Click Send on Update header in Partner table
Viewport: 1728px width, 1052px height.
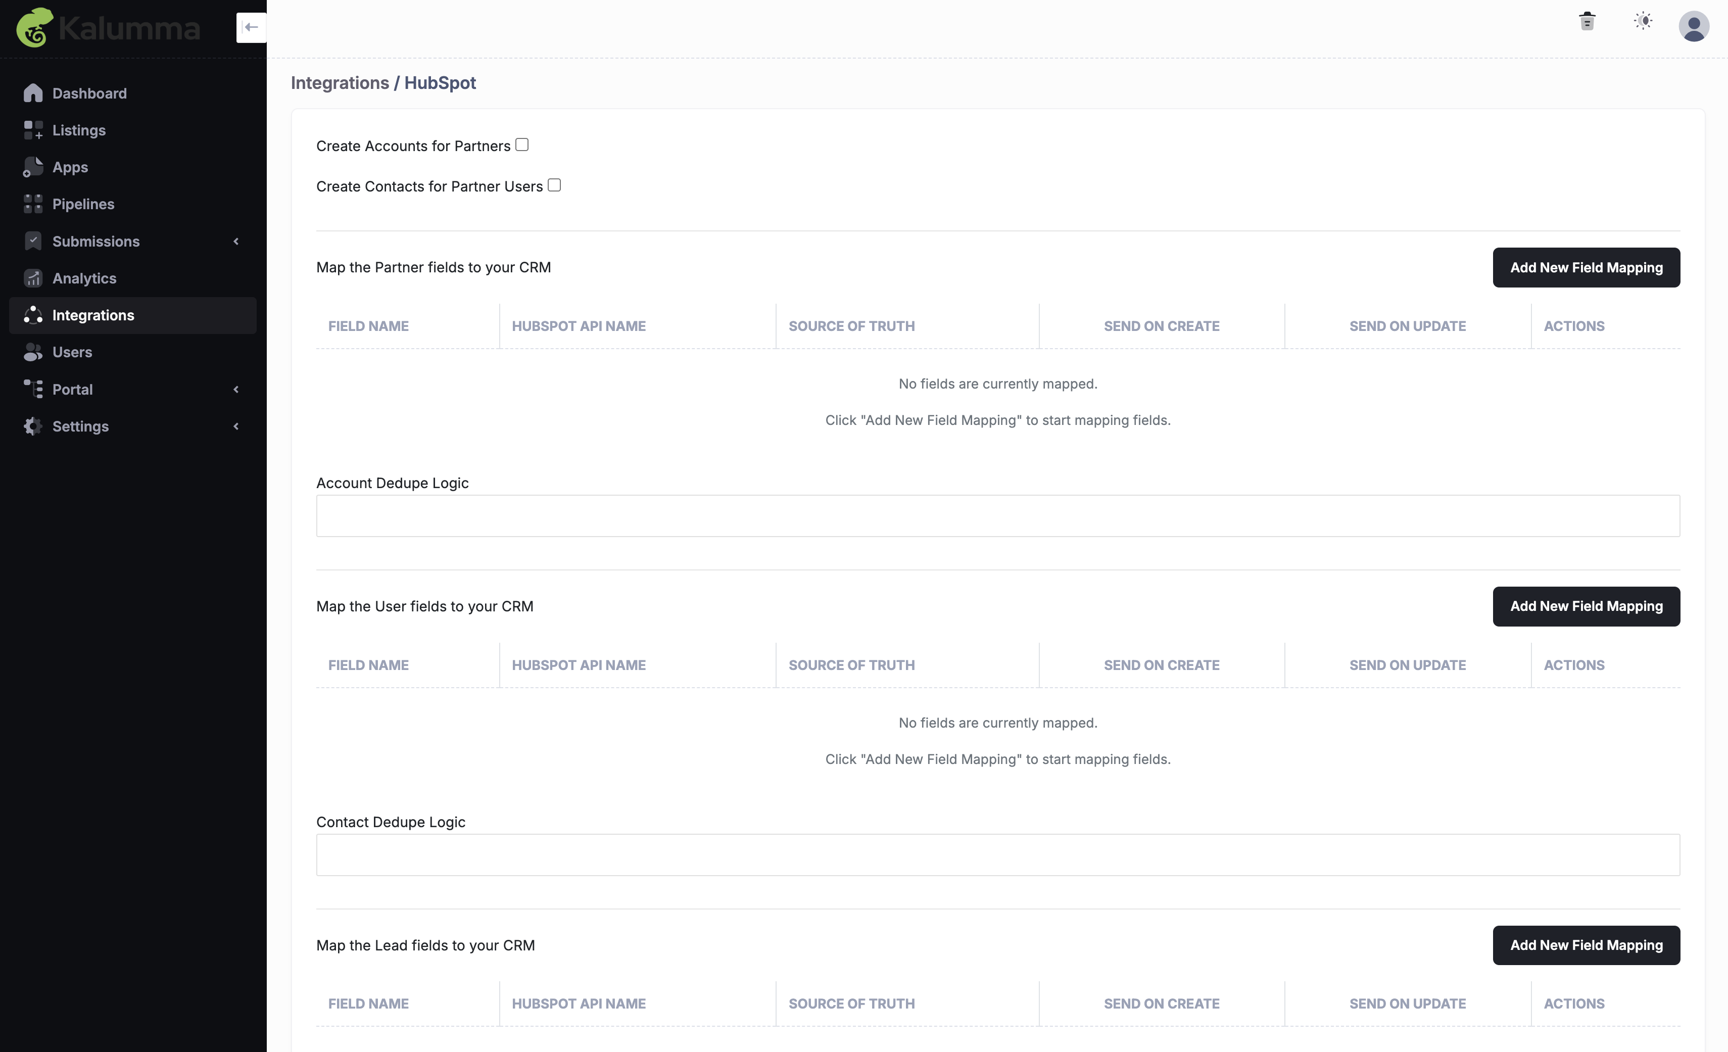tap(1408, 326)
